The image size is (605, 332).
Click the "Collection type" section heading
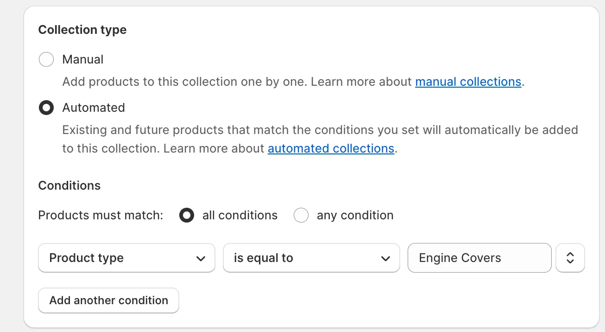tap(82, 30)
